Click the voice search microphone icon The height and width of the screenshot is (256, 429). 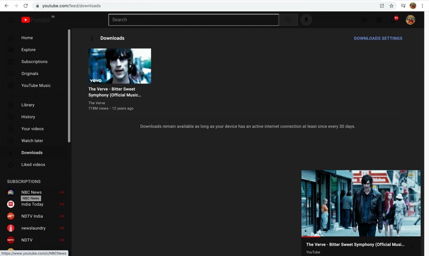306,20
